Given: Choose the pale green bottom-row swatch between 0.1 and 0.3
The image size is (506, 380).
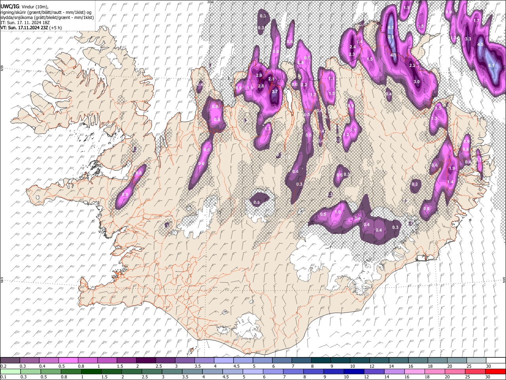Looking at the screenshot, I should click(10, 371).
